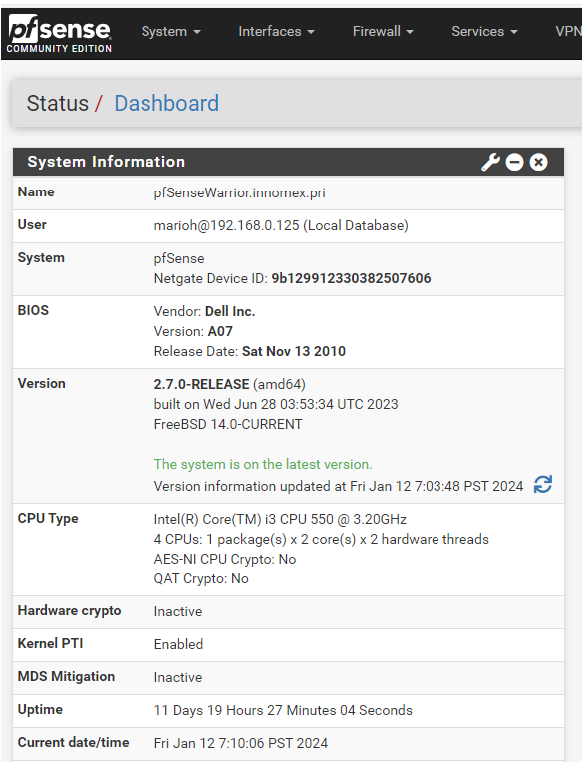Click version 2.7.0-RELEASE text
This screenshot has height=763, width=583.
201,384
